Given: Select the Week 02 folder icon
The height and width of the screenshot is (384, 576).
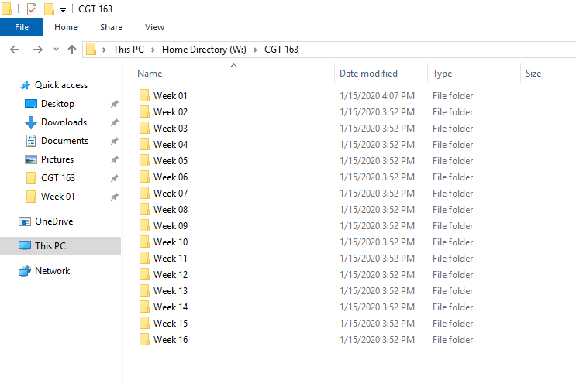Looking at the screenshot, I should tap(144, 111).
